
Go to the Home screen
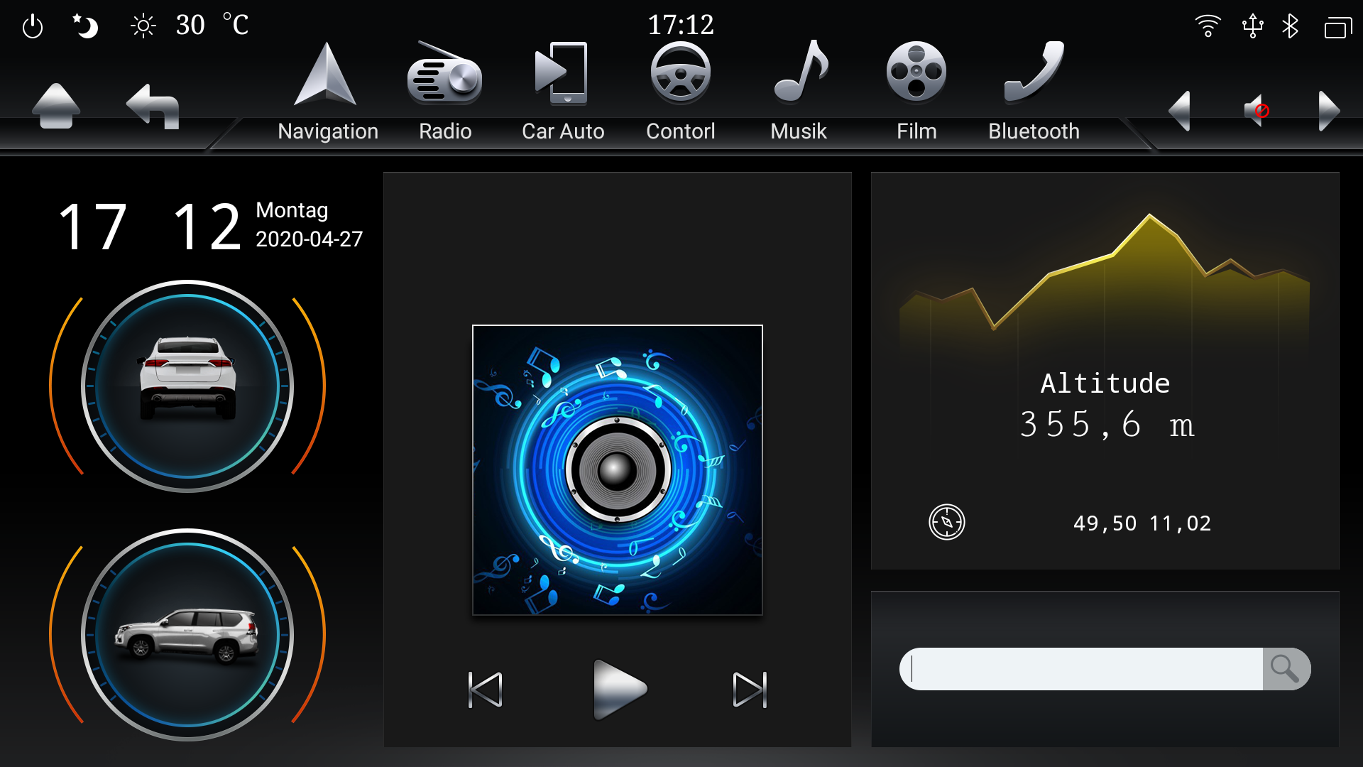[x=56, y=107]
